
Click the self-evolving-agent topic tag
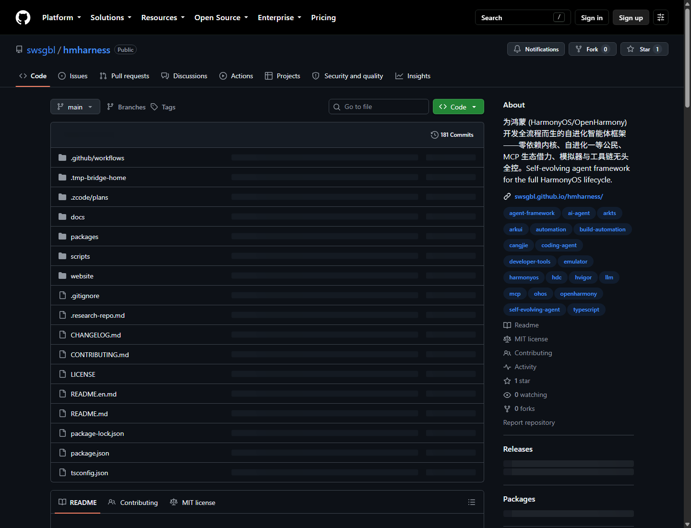pos(534,310)
